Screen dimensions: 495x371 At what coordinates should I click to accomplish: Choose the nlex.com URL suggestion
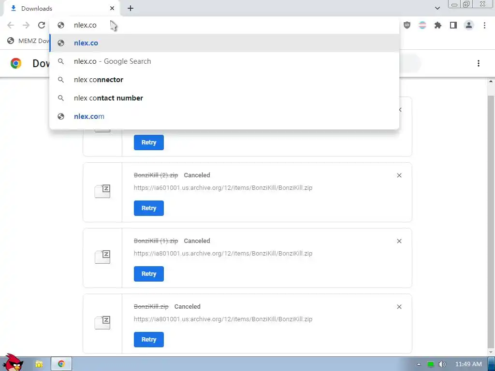pos(224,116)
